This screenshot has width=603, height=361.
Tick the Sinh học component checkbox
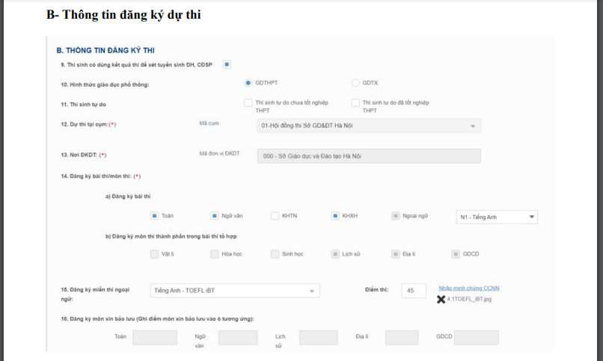point(275,254)
